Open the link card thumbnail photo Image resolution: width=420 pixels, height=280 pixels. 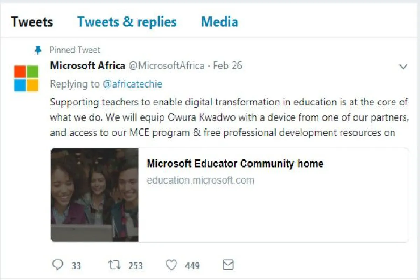point(95,195)
